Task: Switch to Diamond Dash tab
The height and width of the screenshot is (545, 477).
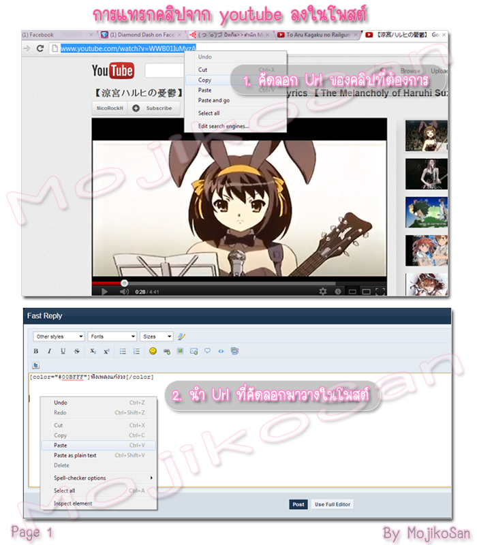Action: click(141, 35)
